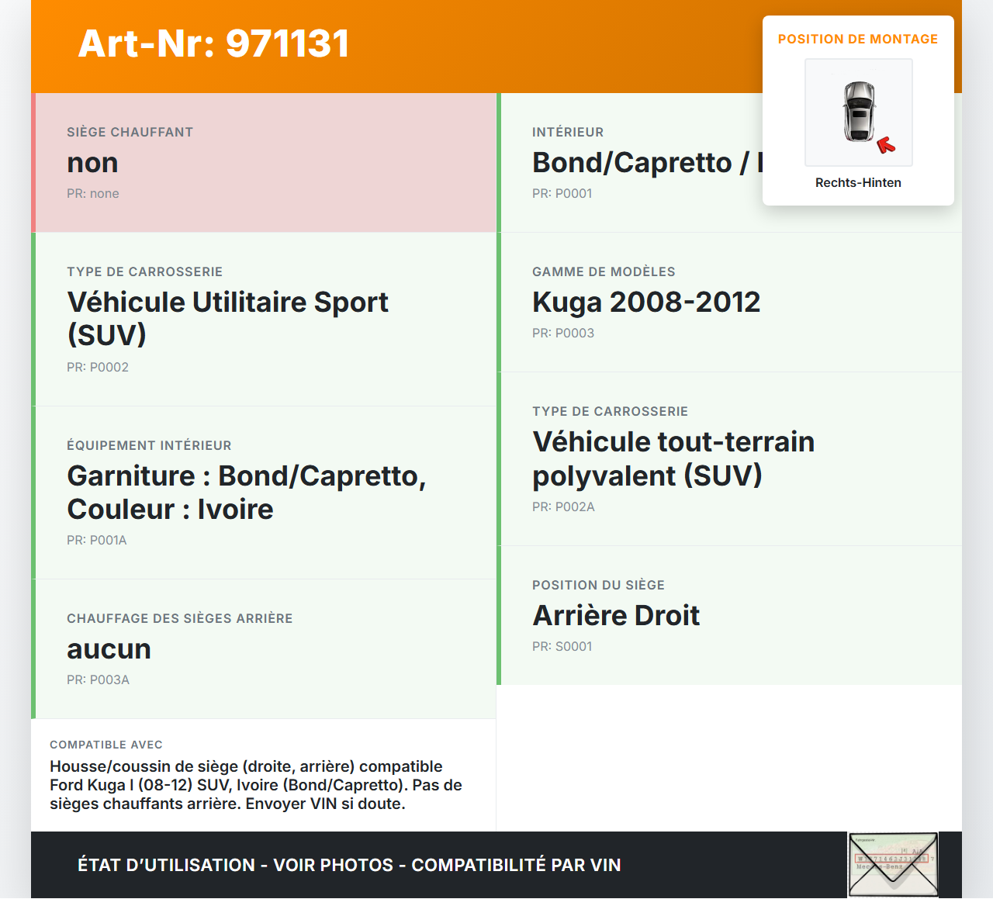This screenshot has height=899, width=993.
Task: Click the orange header gradient banner
Action: [496, 44]
